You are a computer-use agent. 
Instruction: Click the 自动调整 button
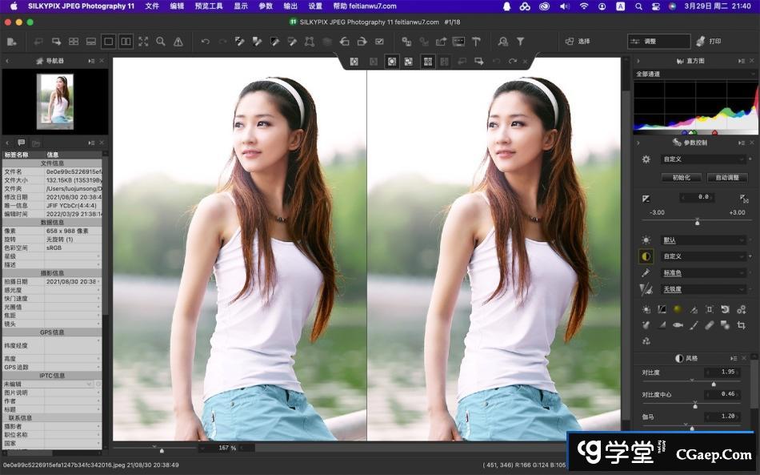coord(727,177)
